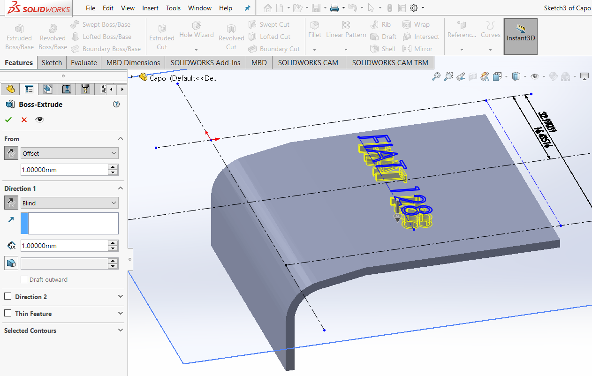Open the Insert menu

click(150, 8)
